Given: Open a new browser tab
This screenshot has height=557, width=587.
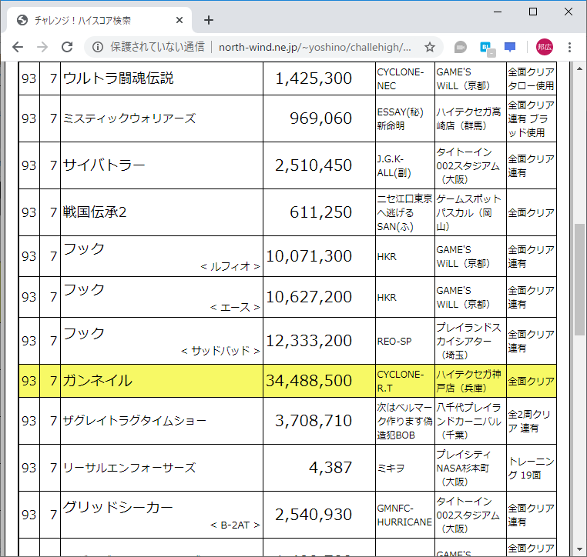Looking at the screenshot, I should (209, 20).
